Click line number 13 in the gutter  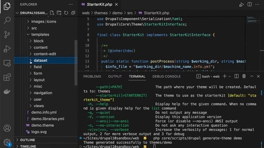coord(87,61)
